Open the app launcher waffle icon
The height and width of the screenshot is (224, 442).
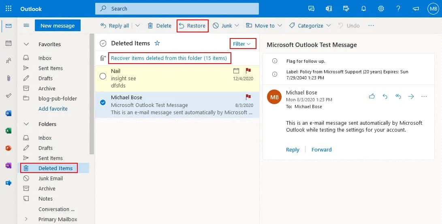click(9, 9)
